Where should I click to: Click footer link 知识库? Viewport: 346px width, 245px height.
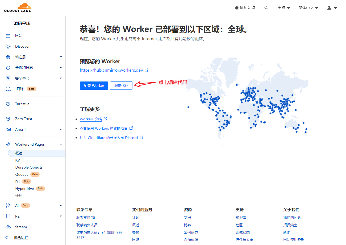241,218
